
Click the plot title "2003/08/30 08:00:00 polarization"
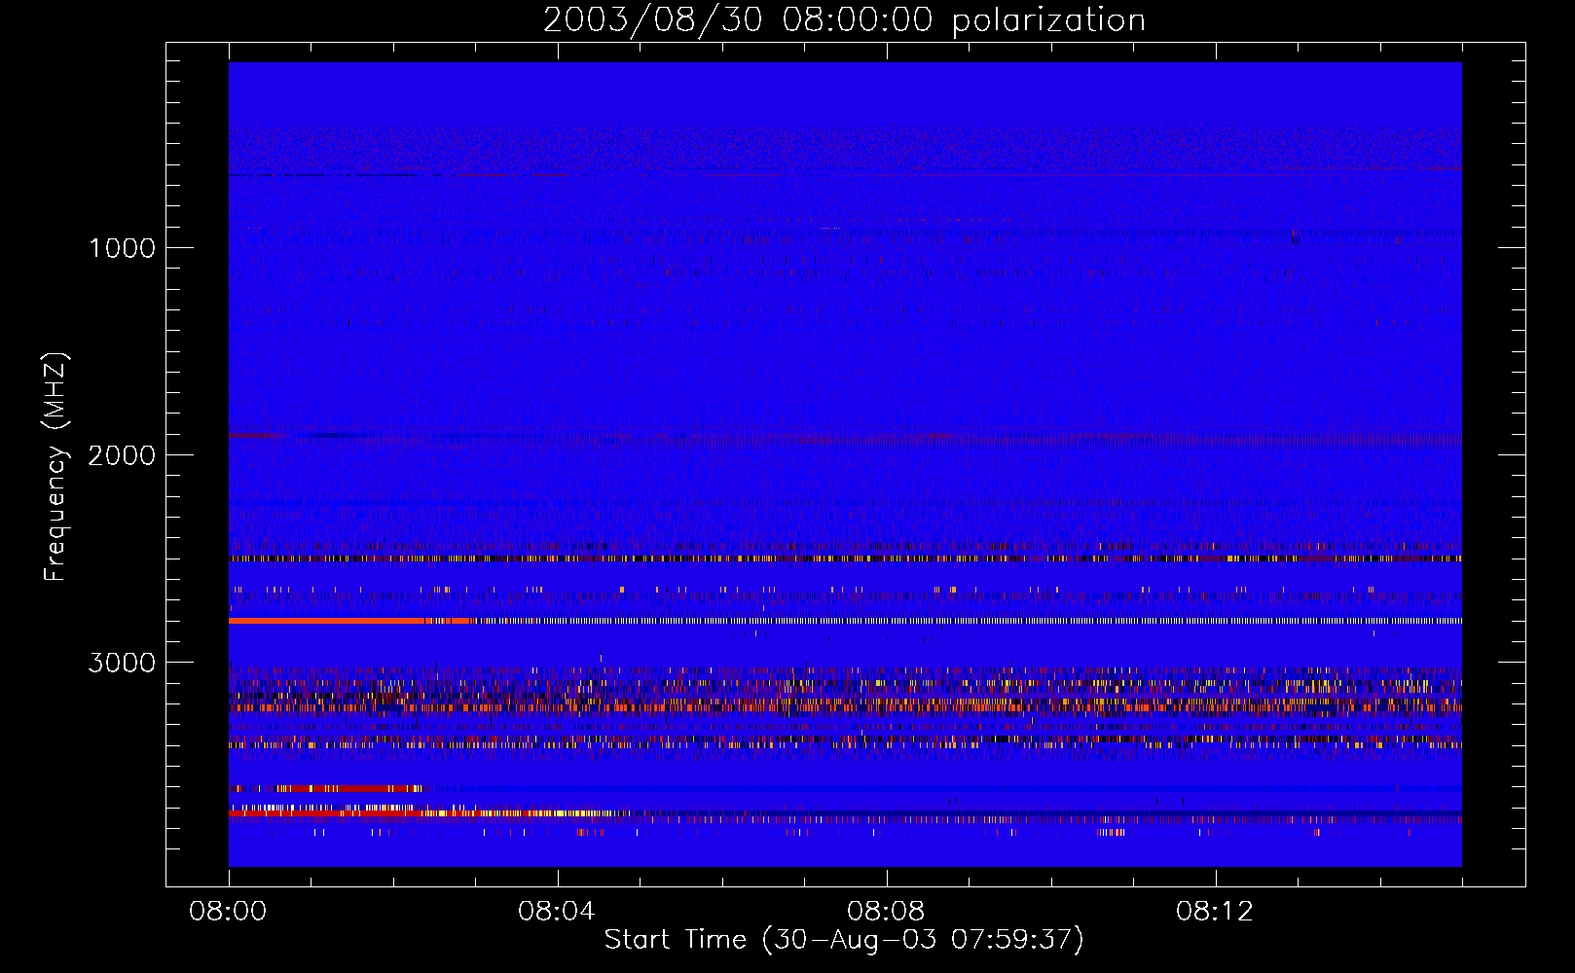844,20
